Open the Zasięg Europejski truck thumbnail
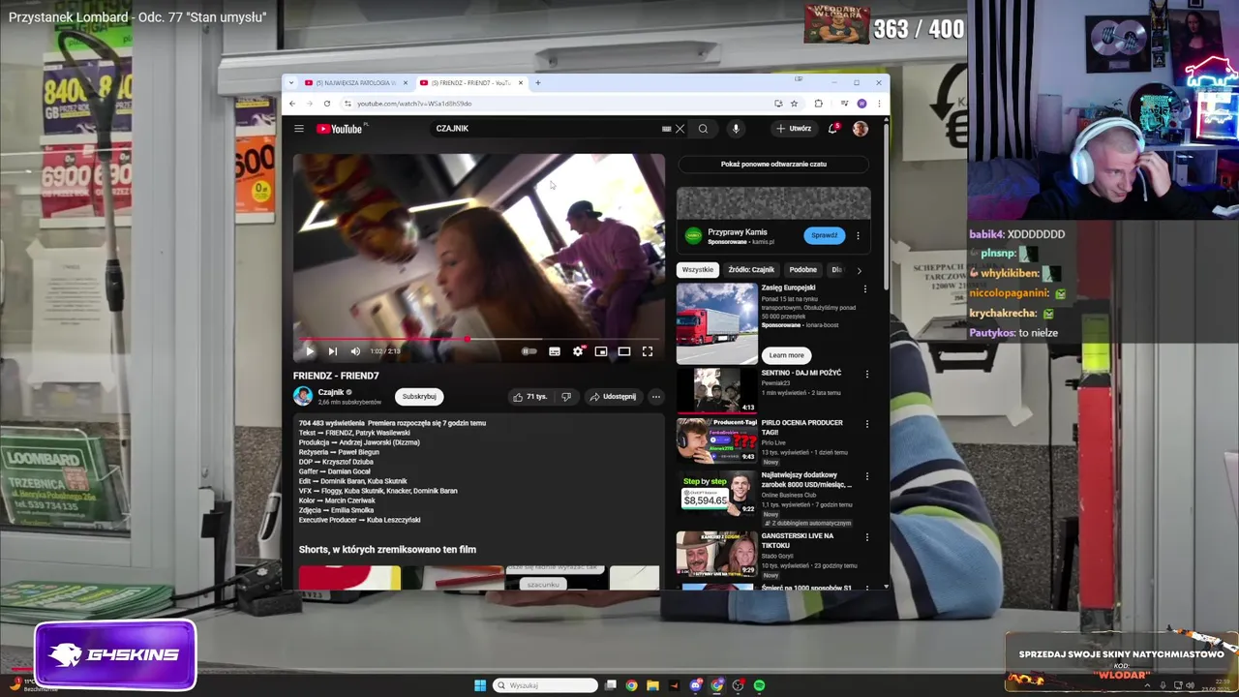This screenshot has width=1239, height=697. tap(717, 323)
